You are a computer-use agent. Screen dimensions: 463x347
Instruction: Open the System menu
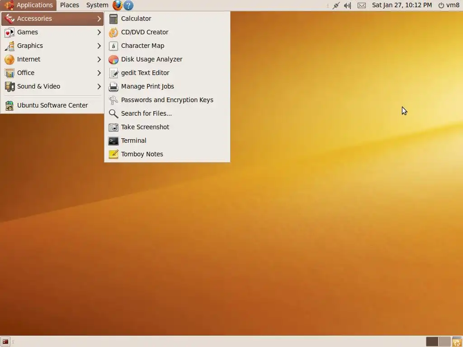click(x=97, y=5)
